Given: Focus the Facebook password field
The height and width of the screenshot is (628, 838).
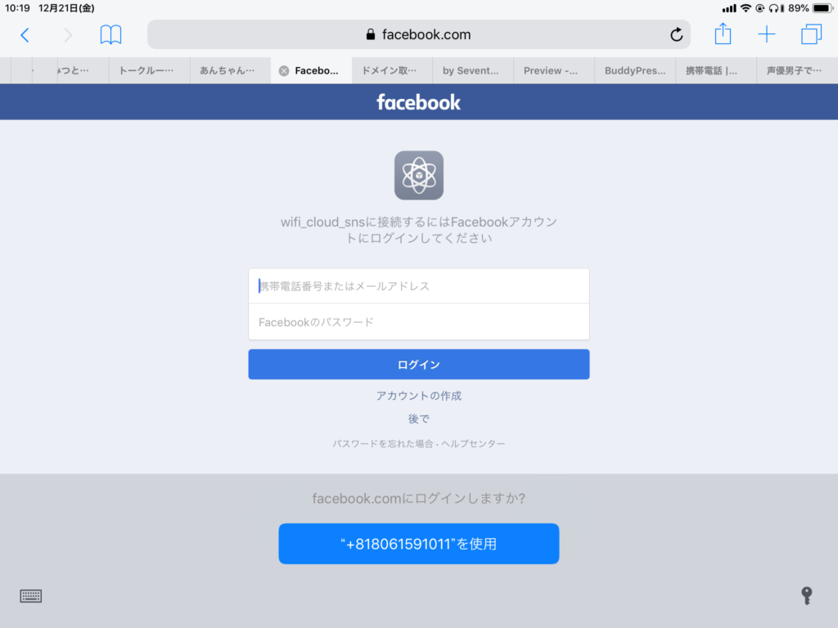Looking at the screenshot, I should coord(418,322).
